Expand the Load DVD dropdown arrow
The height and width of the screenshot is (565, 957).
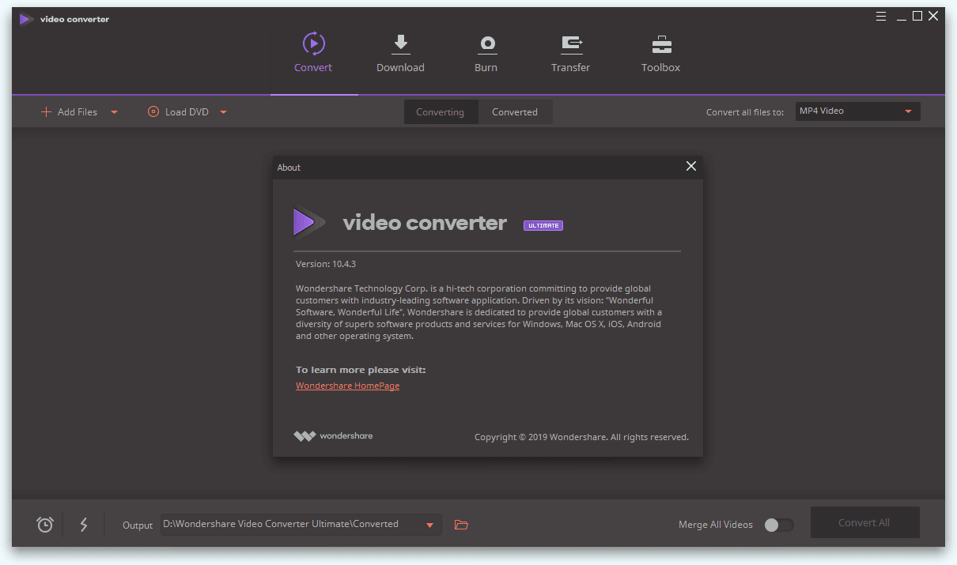224,112
